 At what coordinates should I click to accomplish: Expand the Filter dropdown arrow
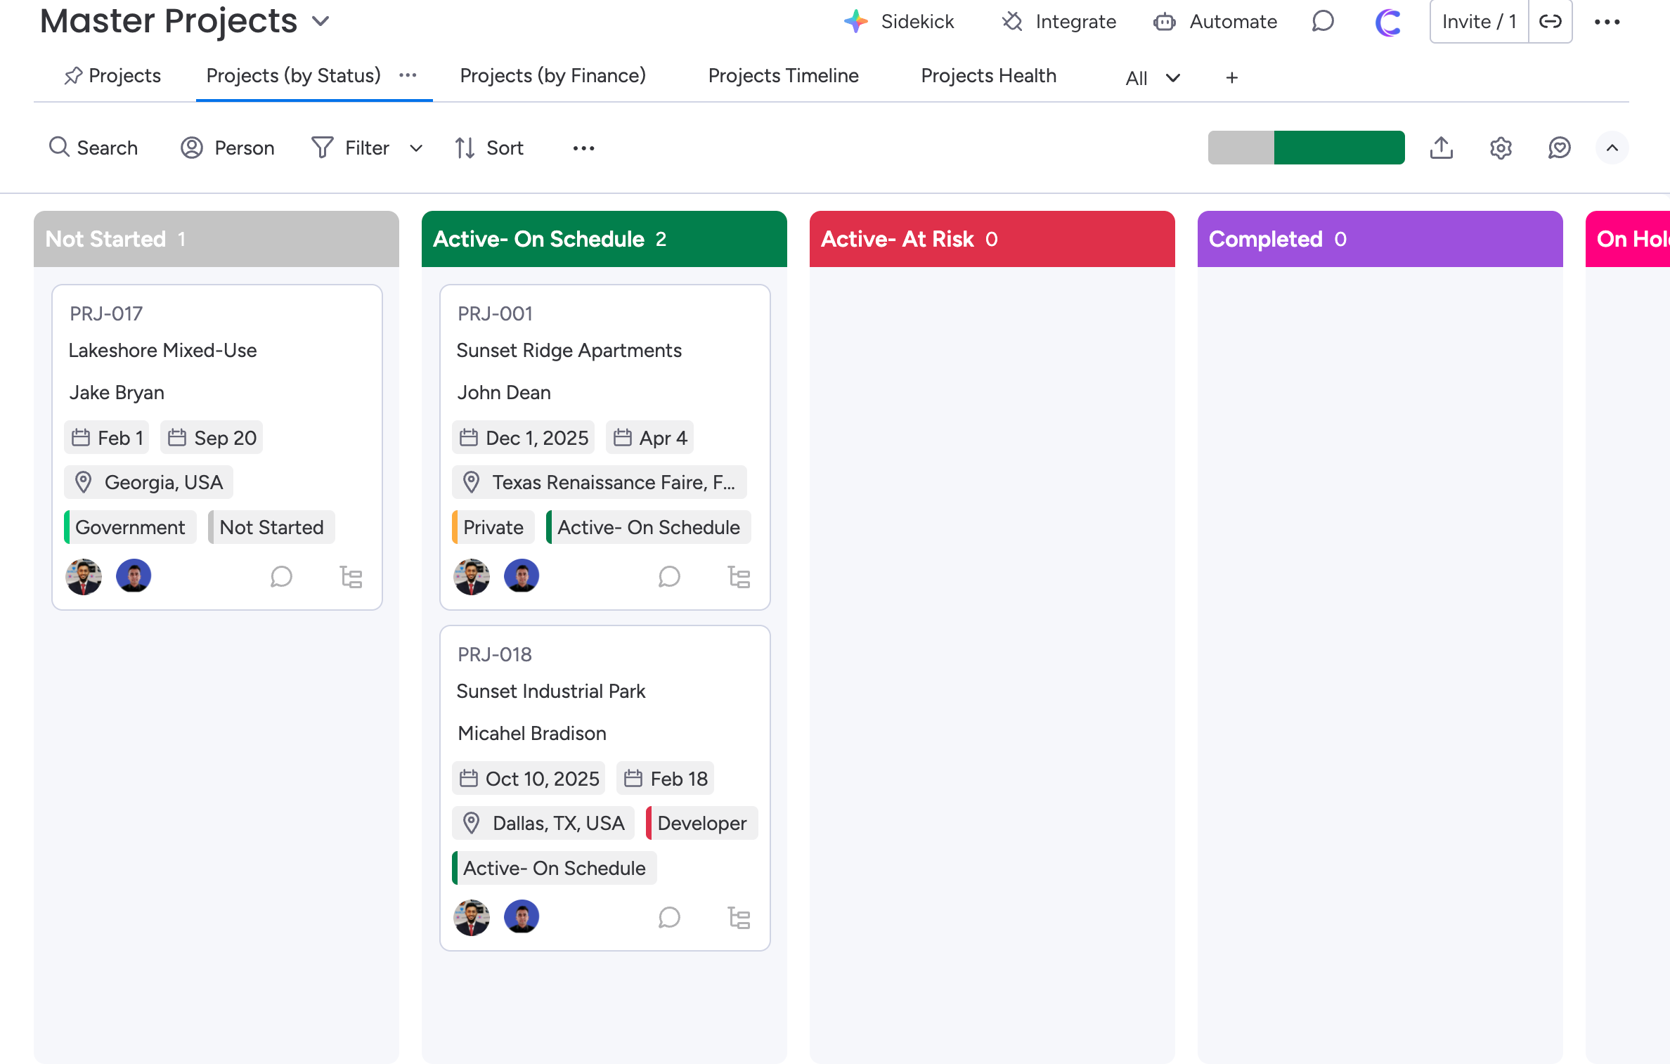point(416,148)
